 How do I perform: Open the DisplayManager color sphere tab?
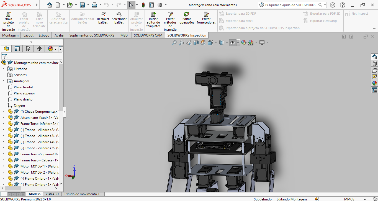click(x=50, y=49)
